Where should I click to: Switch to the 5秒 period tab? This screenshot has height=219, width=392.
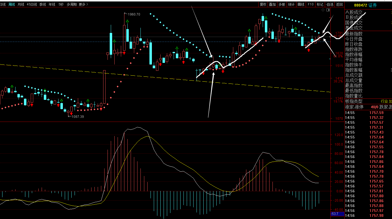[61, 4]
